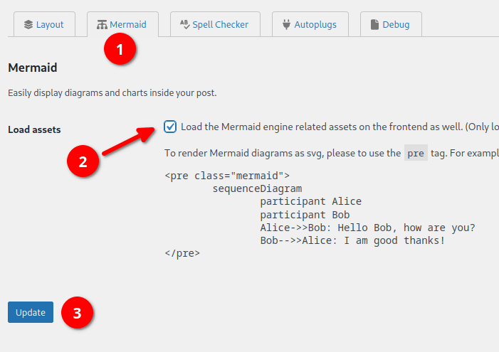Select the Mermaid tab label
The image size is (499, 352).
[x=128, y=24]
